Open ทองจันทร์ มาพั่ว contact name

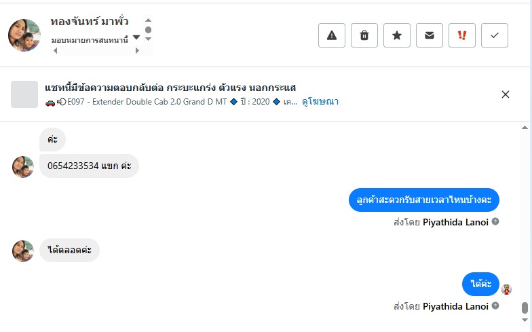[90, 22]
